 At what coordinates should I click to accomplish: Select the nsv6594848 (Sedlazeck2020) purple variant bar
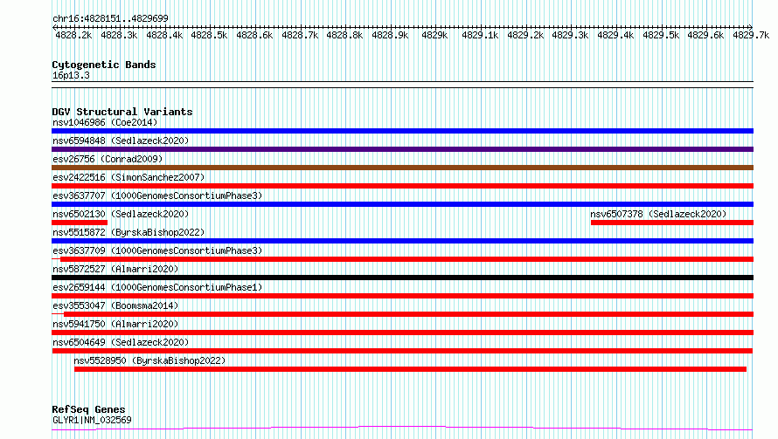(x=402, y=149)
